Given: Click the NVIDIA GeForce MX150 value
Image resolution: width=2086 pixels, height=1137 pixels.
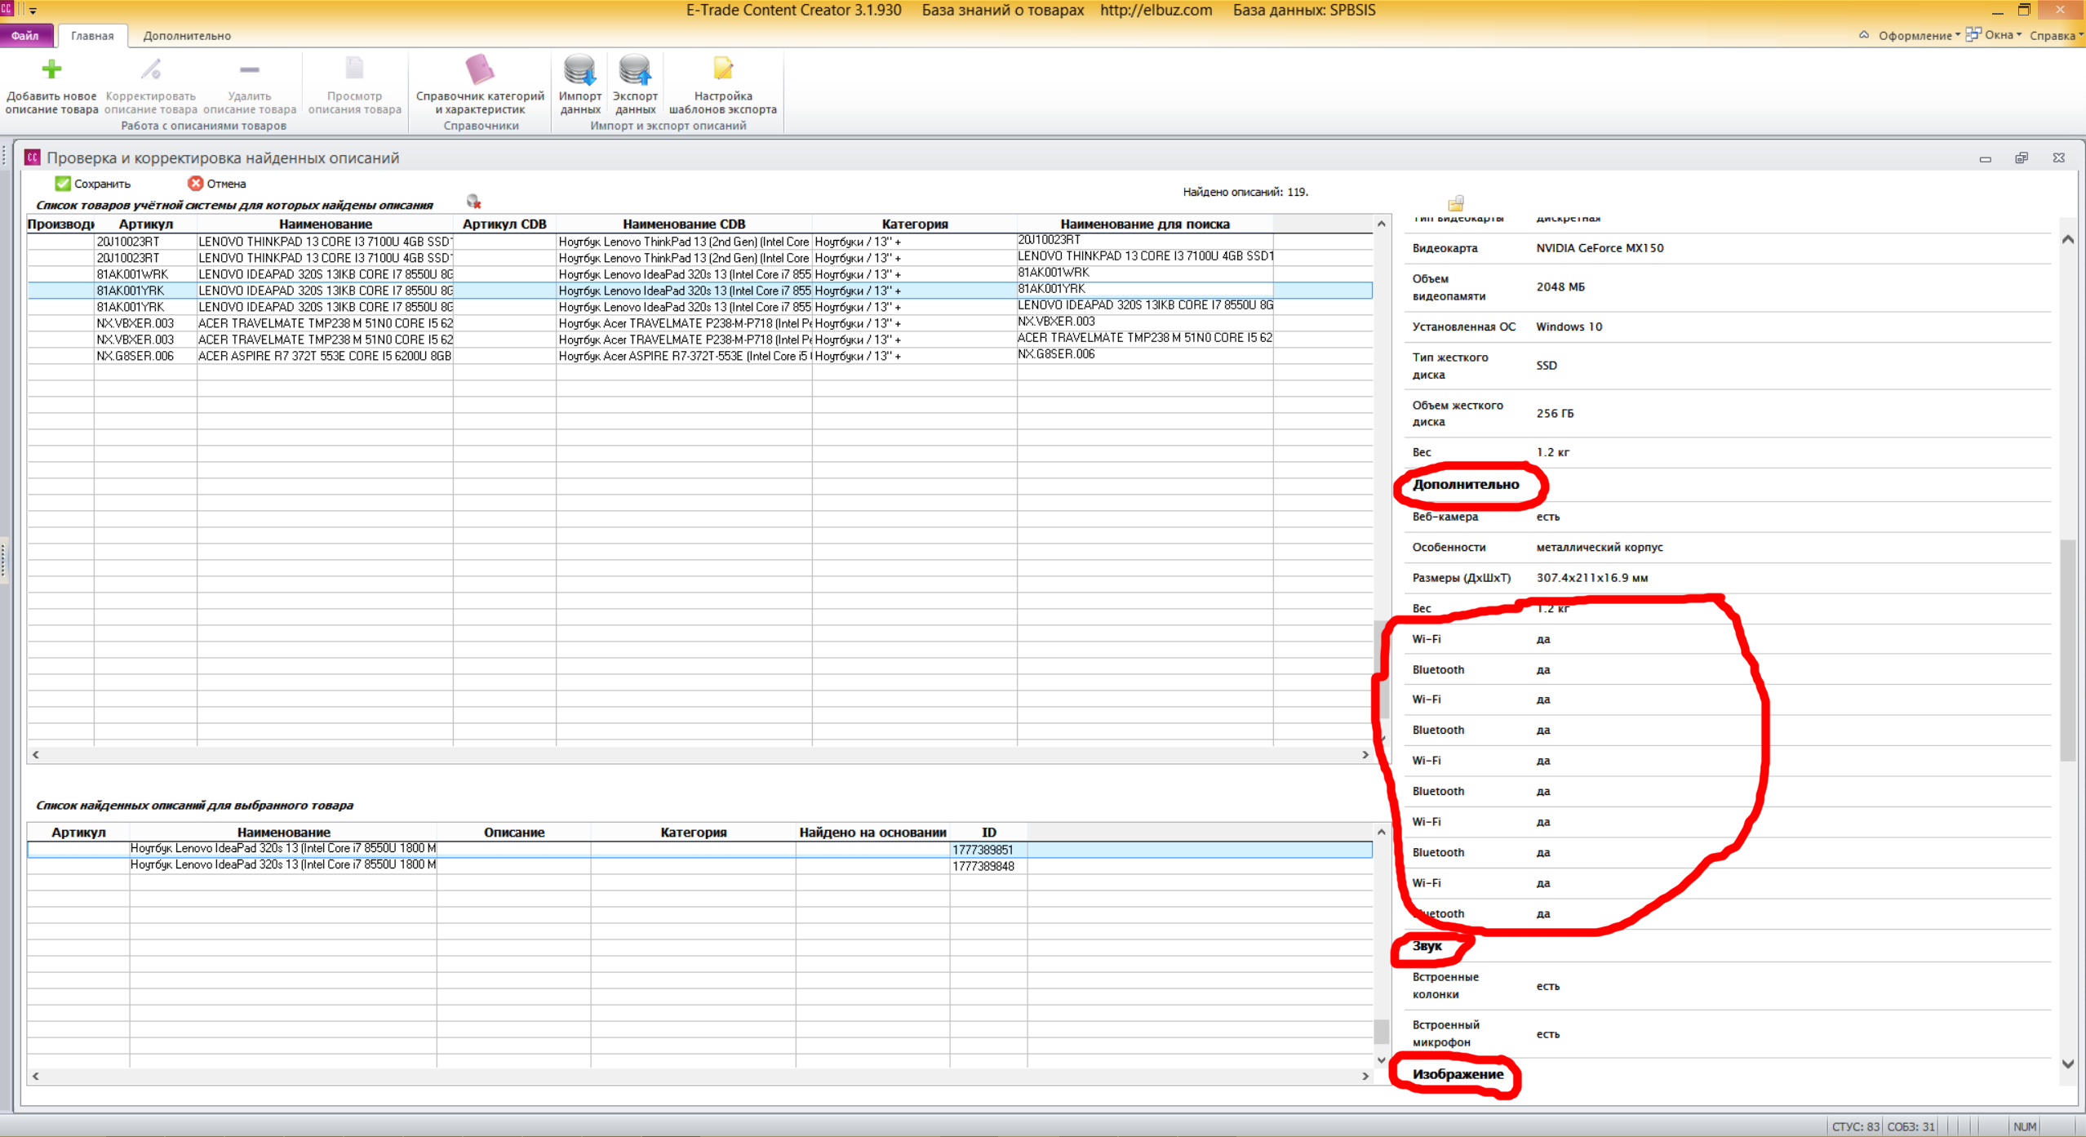Looking at the screenshot, I should click(x=1600, y=248).
